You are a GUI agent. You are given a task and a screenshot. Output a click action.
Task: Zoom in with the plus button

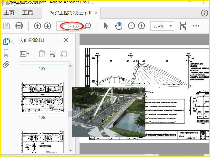click(141, 26)
